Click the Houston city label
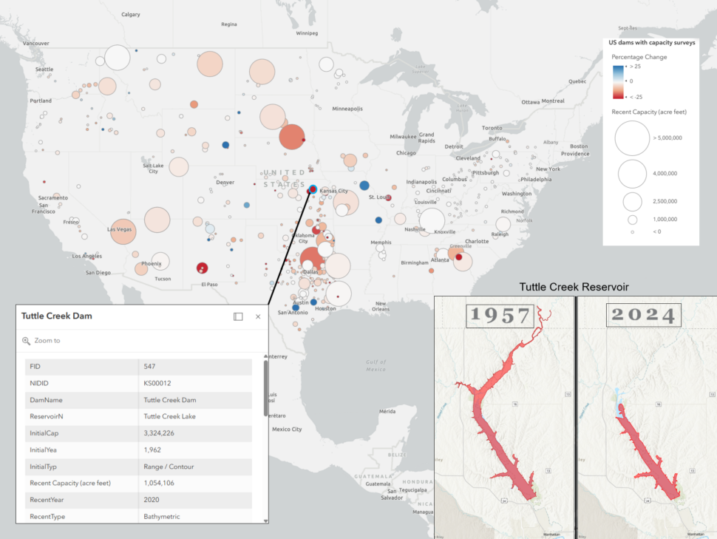 pos(325,308)
